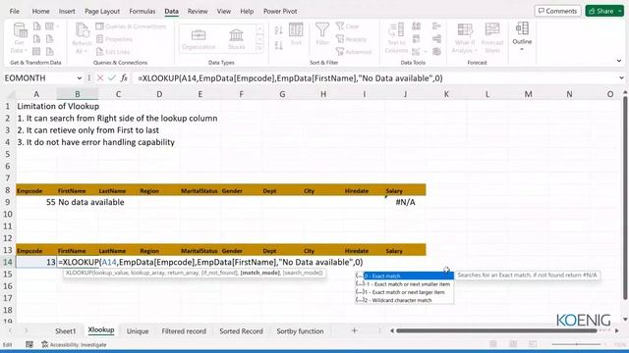Click the macro record status bar icon

pos(29,344)
